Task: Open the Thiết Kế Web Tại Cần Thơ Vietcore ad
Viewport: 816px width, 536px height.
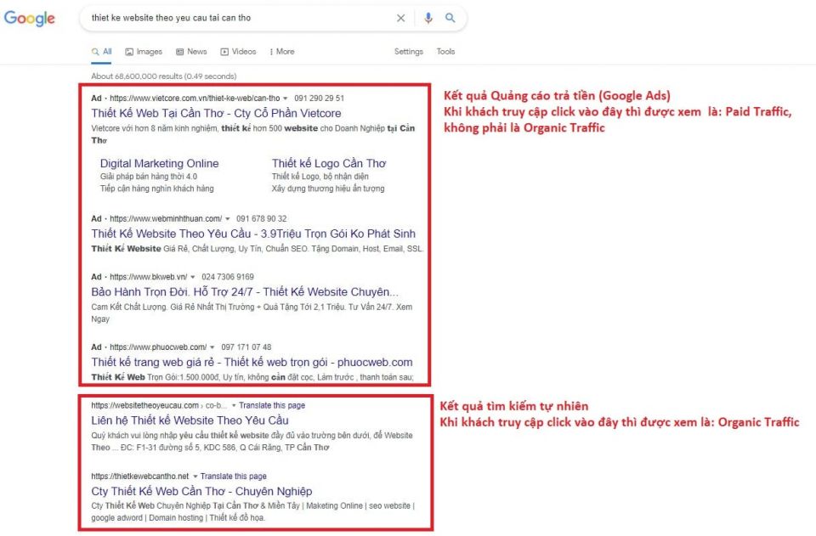Action: click(216, 114)
